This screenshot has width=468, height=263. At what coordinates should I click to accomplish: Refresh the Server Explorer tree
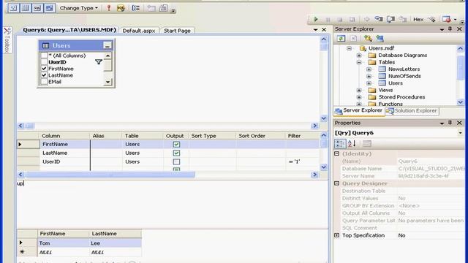(341, 39)
